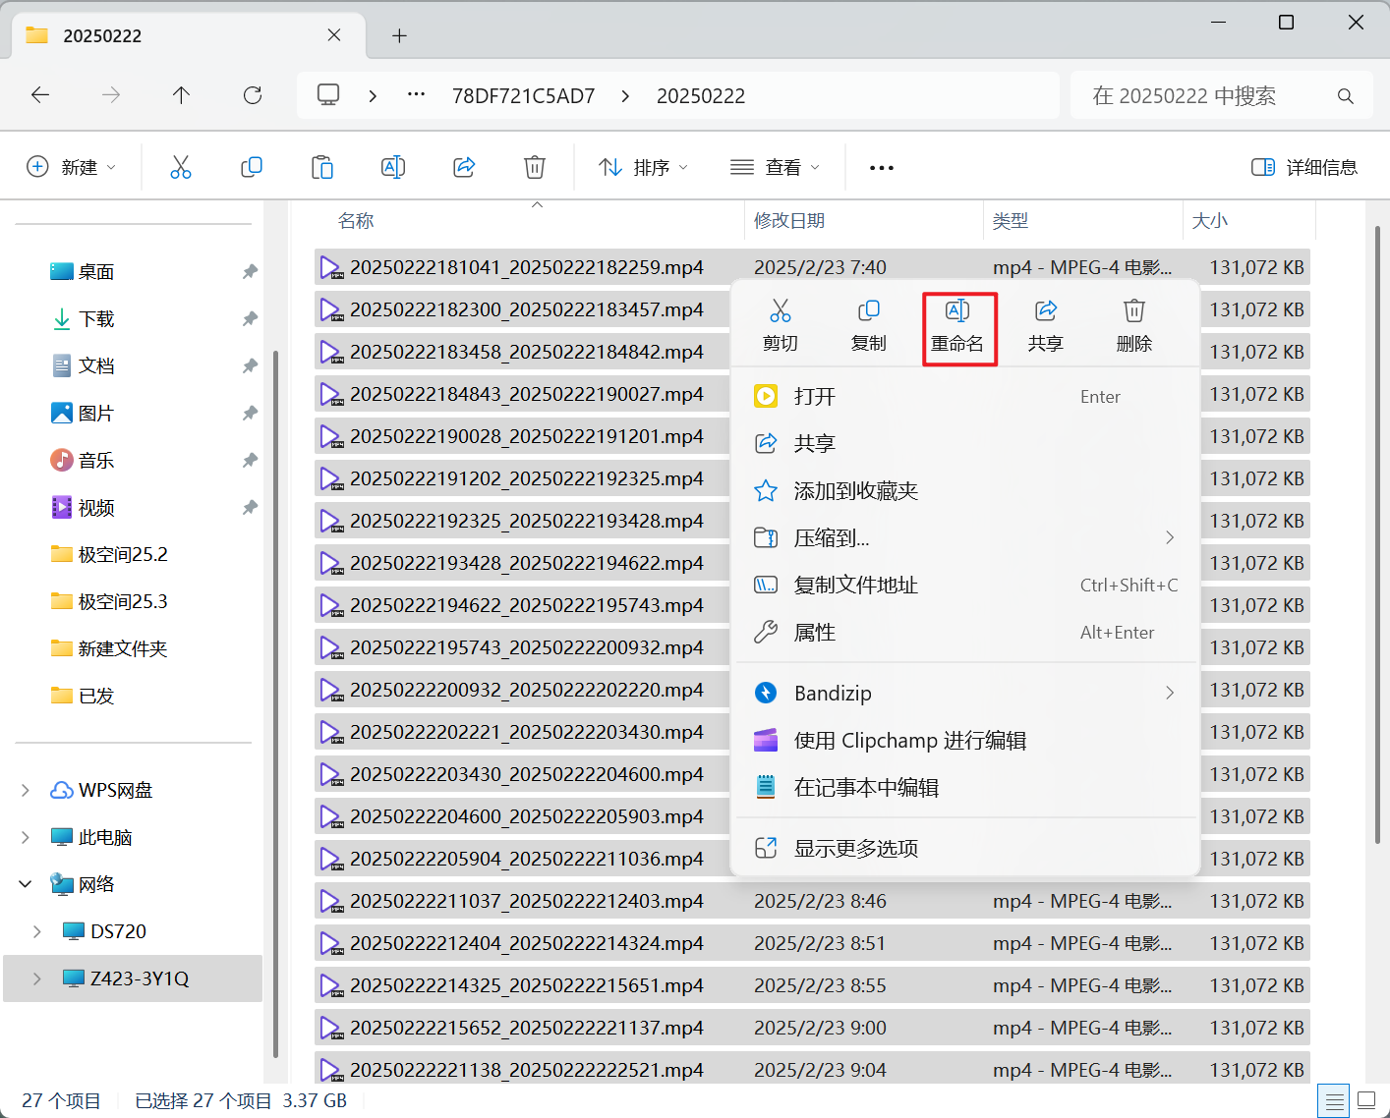This screenshot has height=1118, width=1390.
Task: Open the 排序 sort dropdown
Action: (x=644, y=168)
